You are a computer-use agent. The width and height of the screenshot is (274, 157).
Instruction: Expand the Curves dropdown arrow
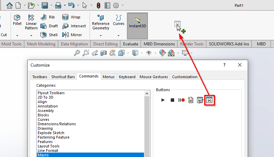point(118,35)
